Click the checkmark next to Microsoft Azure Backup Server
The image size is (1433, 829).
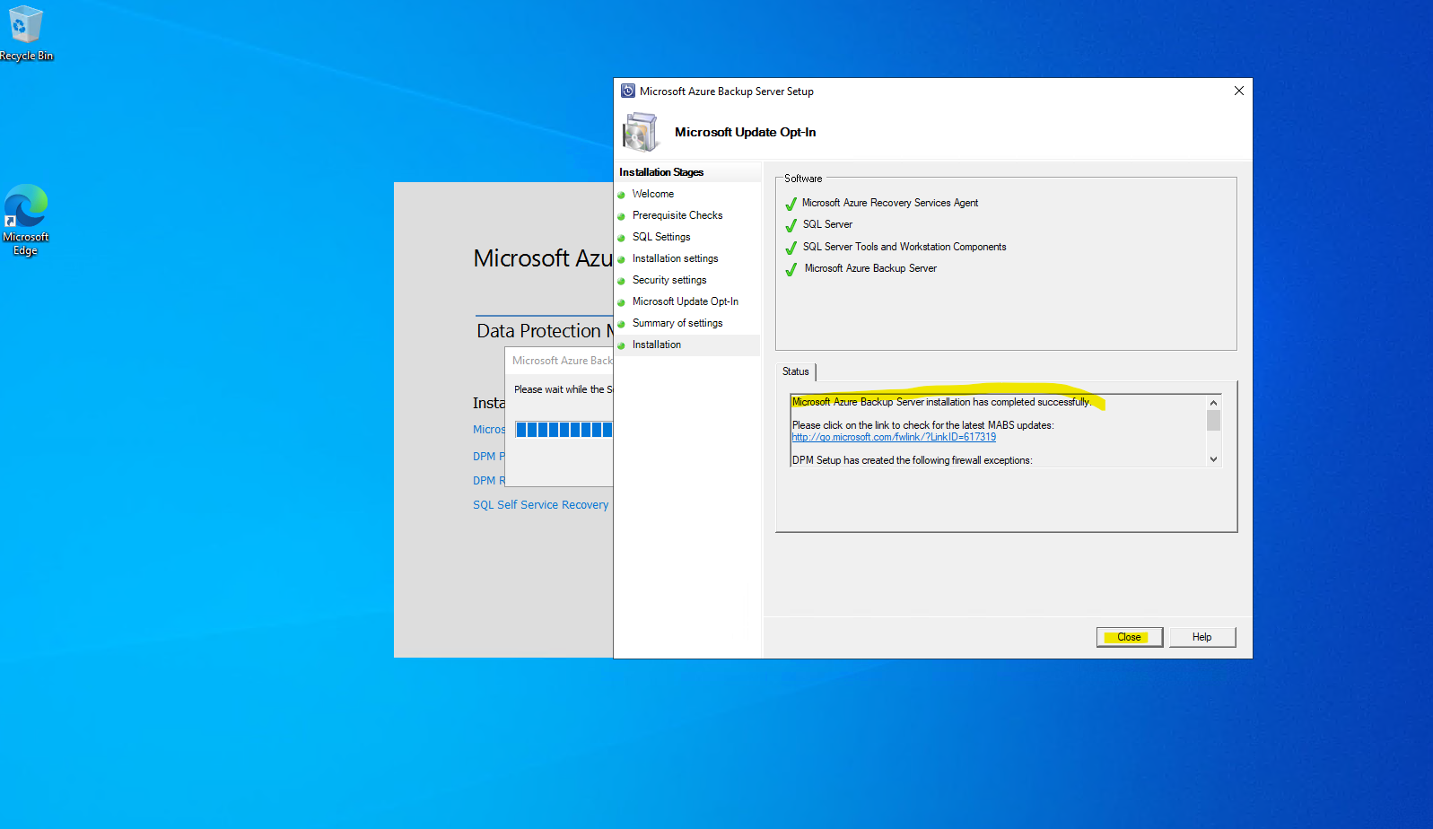click(x=791, y=269)
